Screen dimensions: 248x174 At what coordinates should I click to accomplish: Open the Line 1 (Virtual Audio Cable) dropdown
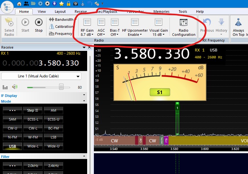click(41, 76)
